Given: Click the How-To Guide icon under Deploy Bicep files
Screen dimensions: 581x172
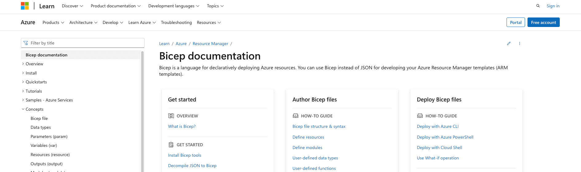Looking at the screenshot, I should click(420, 116).
